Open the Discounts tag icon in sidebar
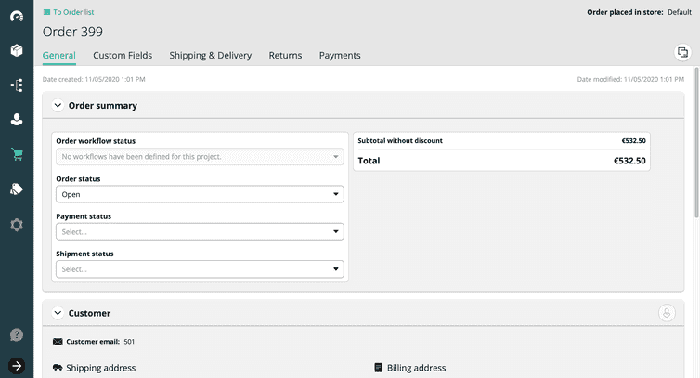 pyautogui.click(x=17, y=189)
